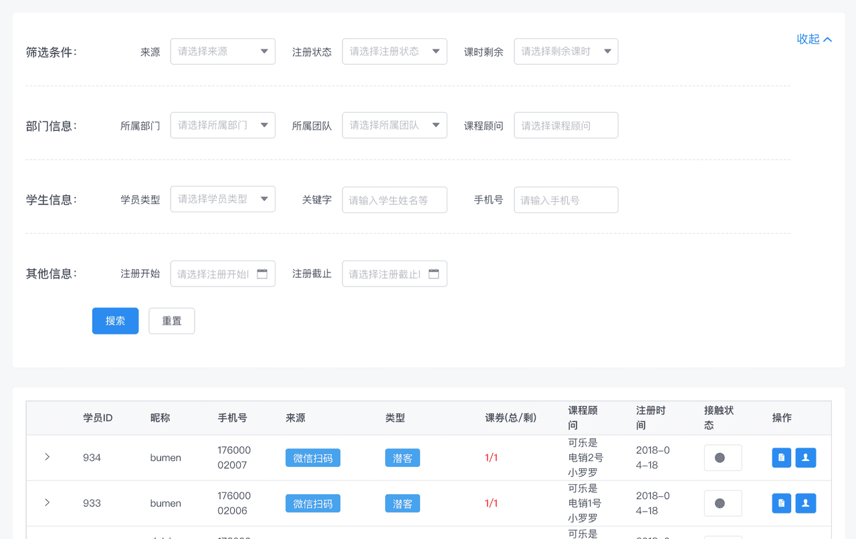Click the 接触状态 column header
856x539 pixels.
click(x=719, y=418)
